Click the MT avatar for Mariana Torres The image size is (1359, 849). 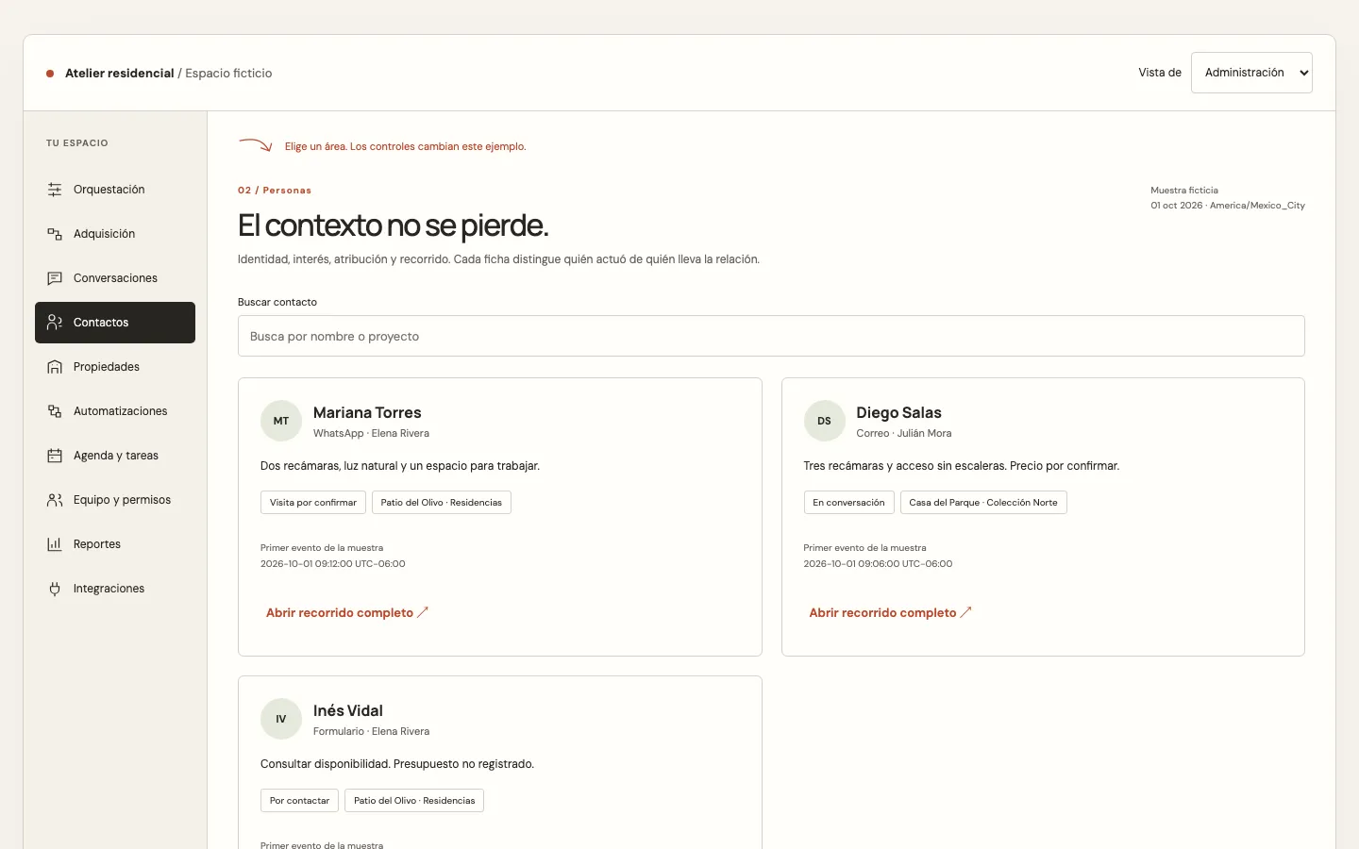281,421
